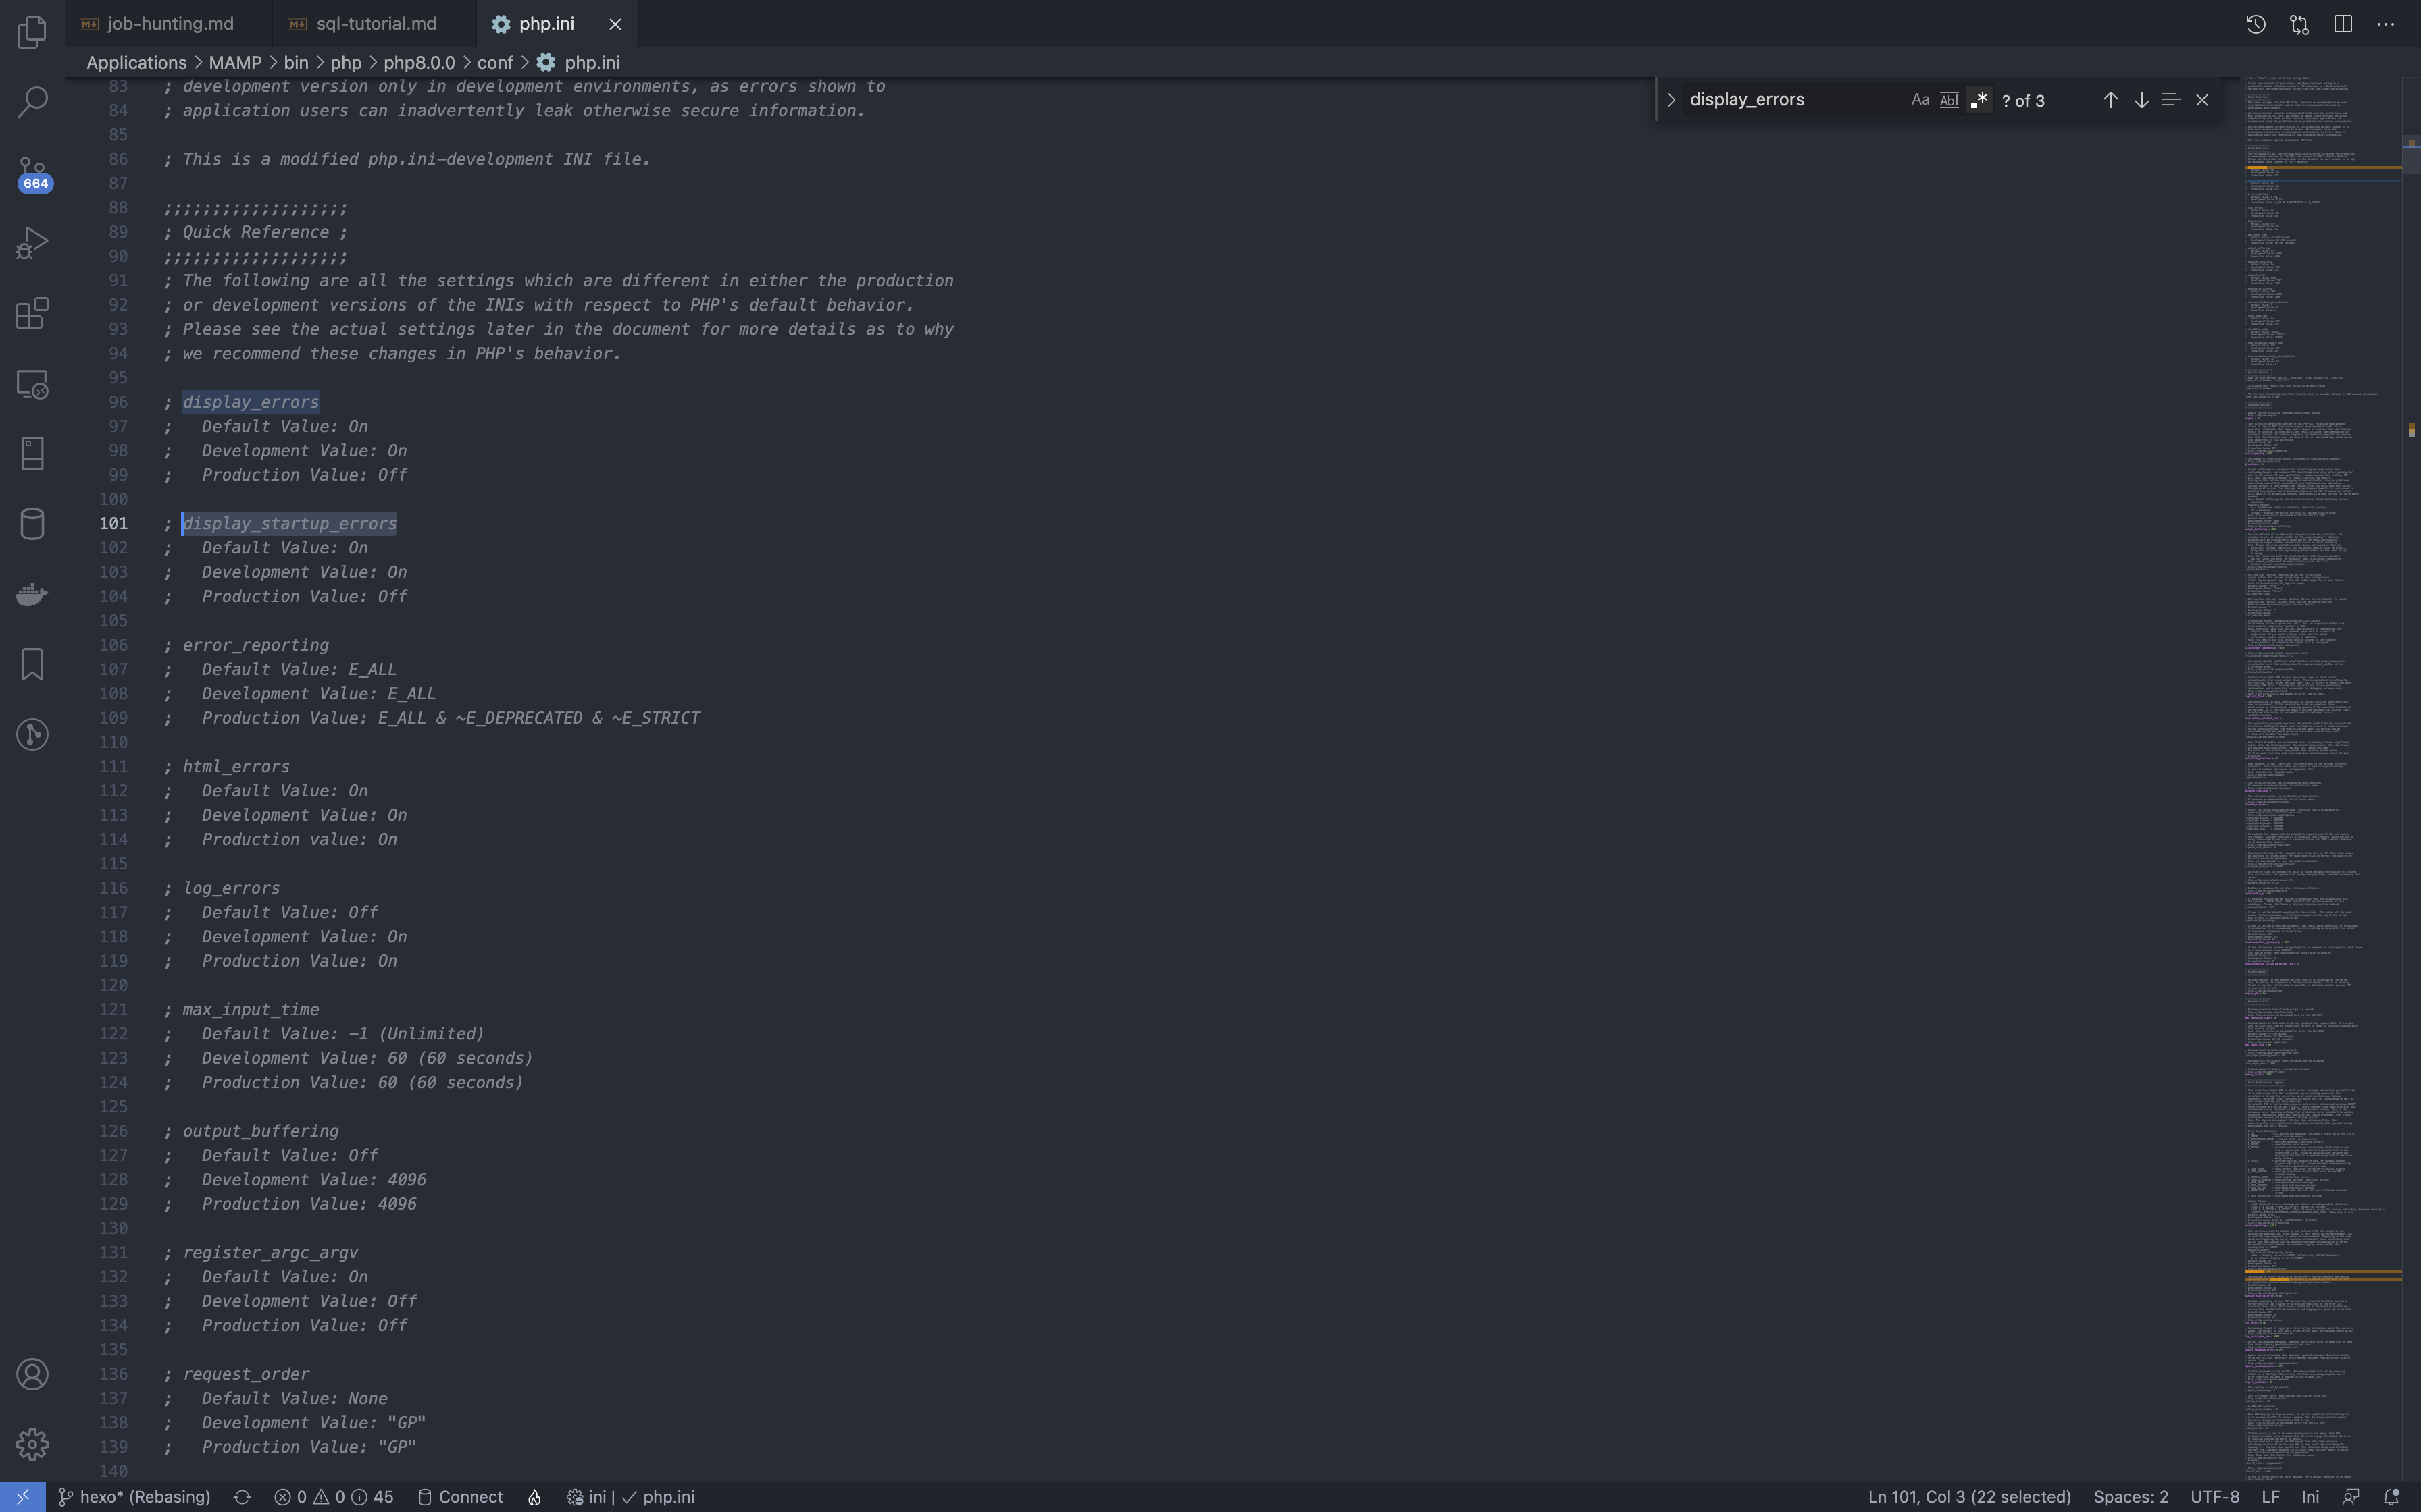Open the Spaces: 2 indentation selector
Image resolution: width=2421 pixels, height=1512 pixels.
point(2130,1497)
